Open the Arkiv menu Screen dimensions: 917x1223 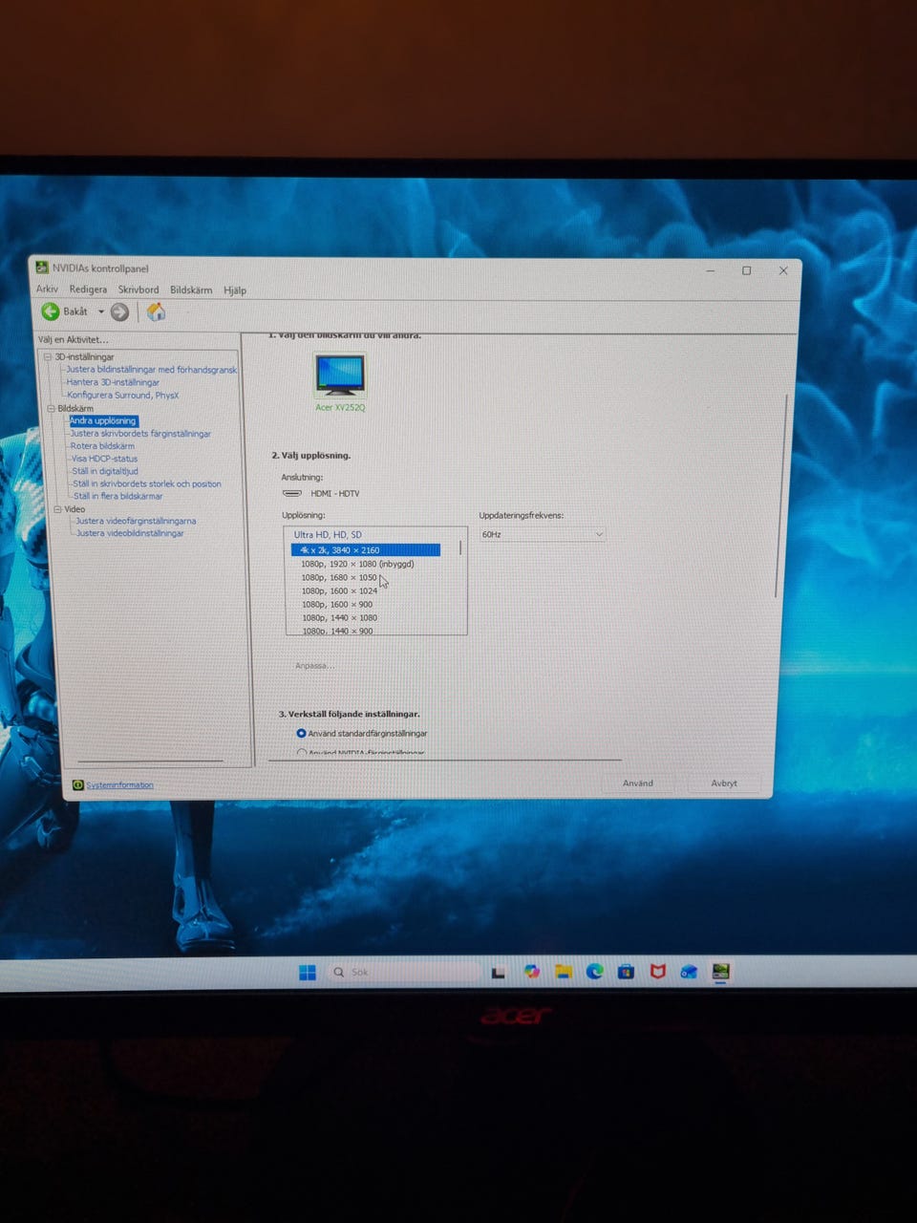pos(47,290)
